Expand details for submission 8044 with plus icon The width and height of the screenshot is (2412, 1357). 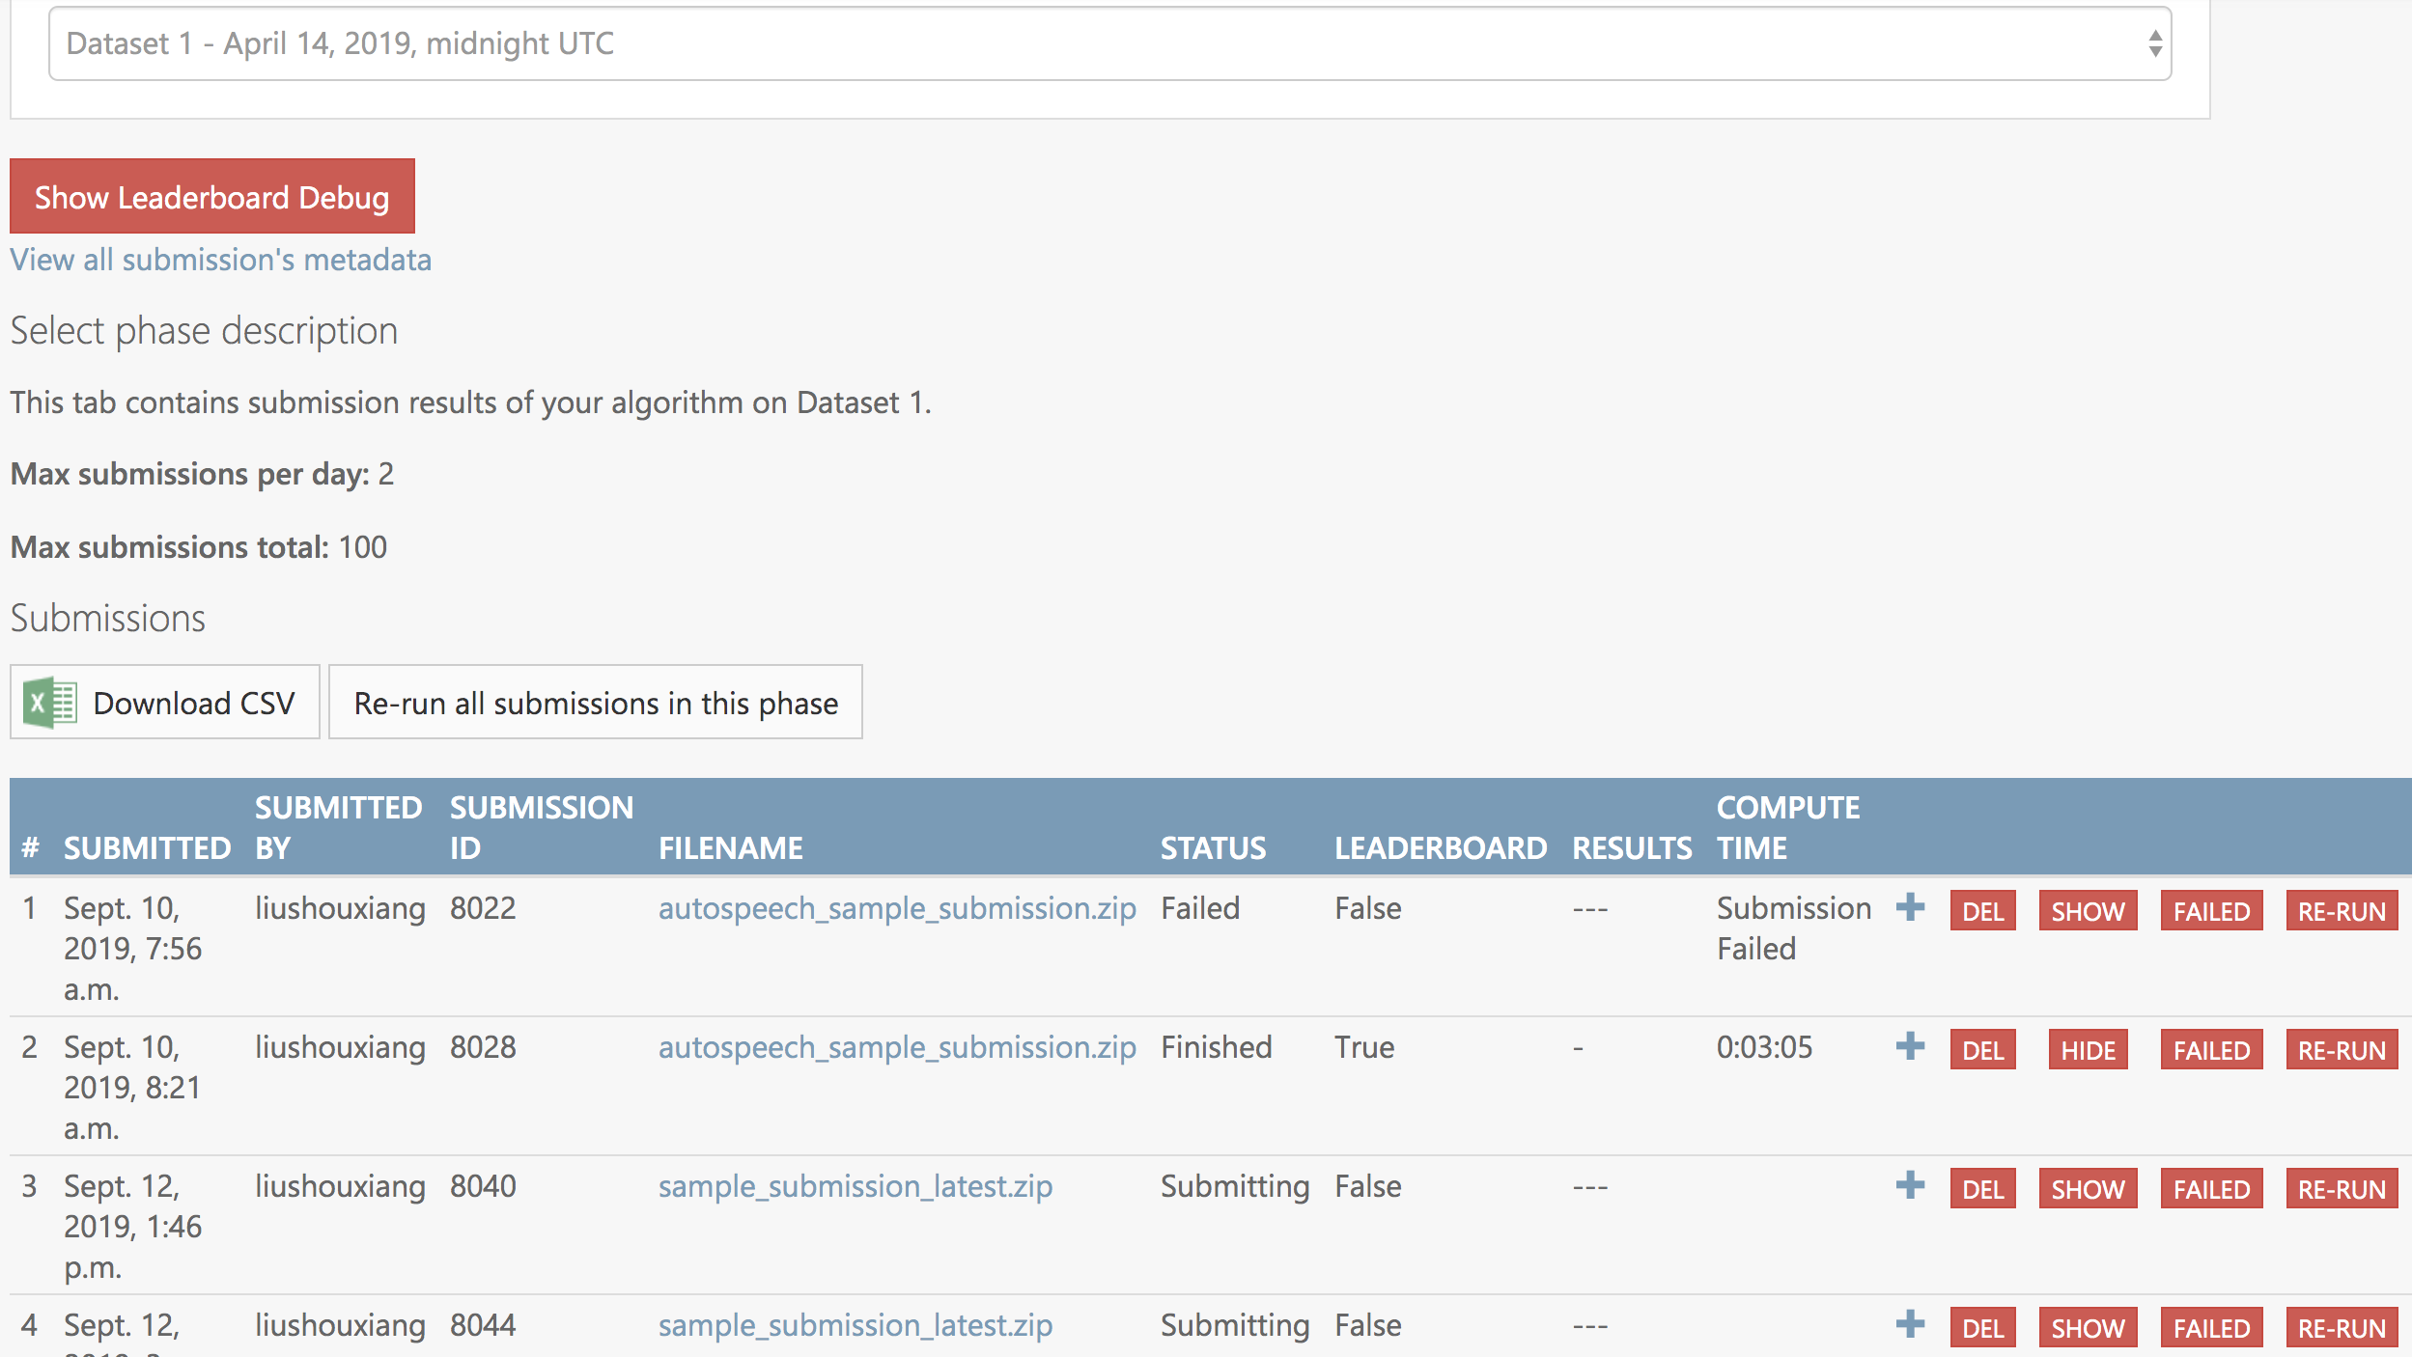[x=1911, y=1324]
